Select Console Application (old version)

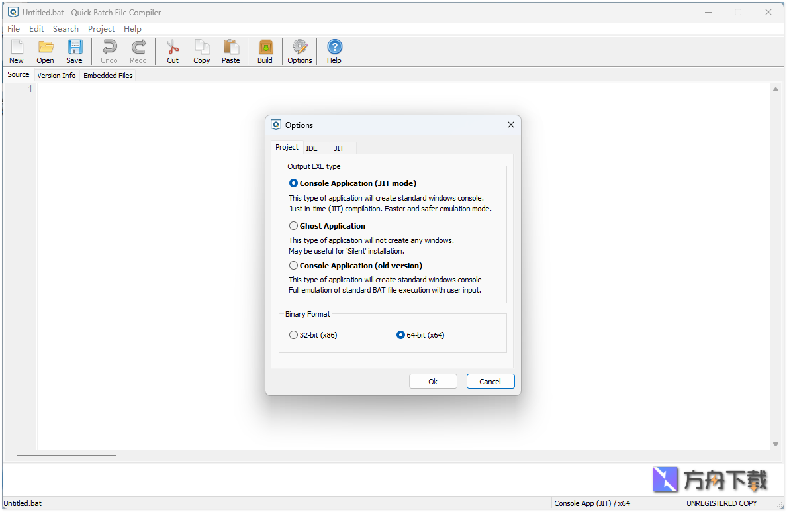click(x=293, y=265)
